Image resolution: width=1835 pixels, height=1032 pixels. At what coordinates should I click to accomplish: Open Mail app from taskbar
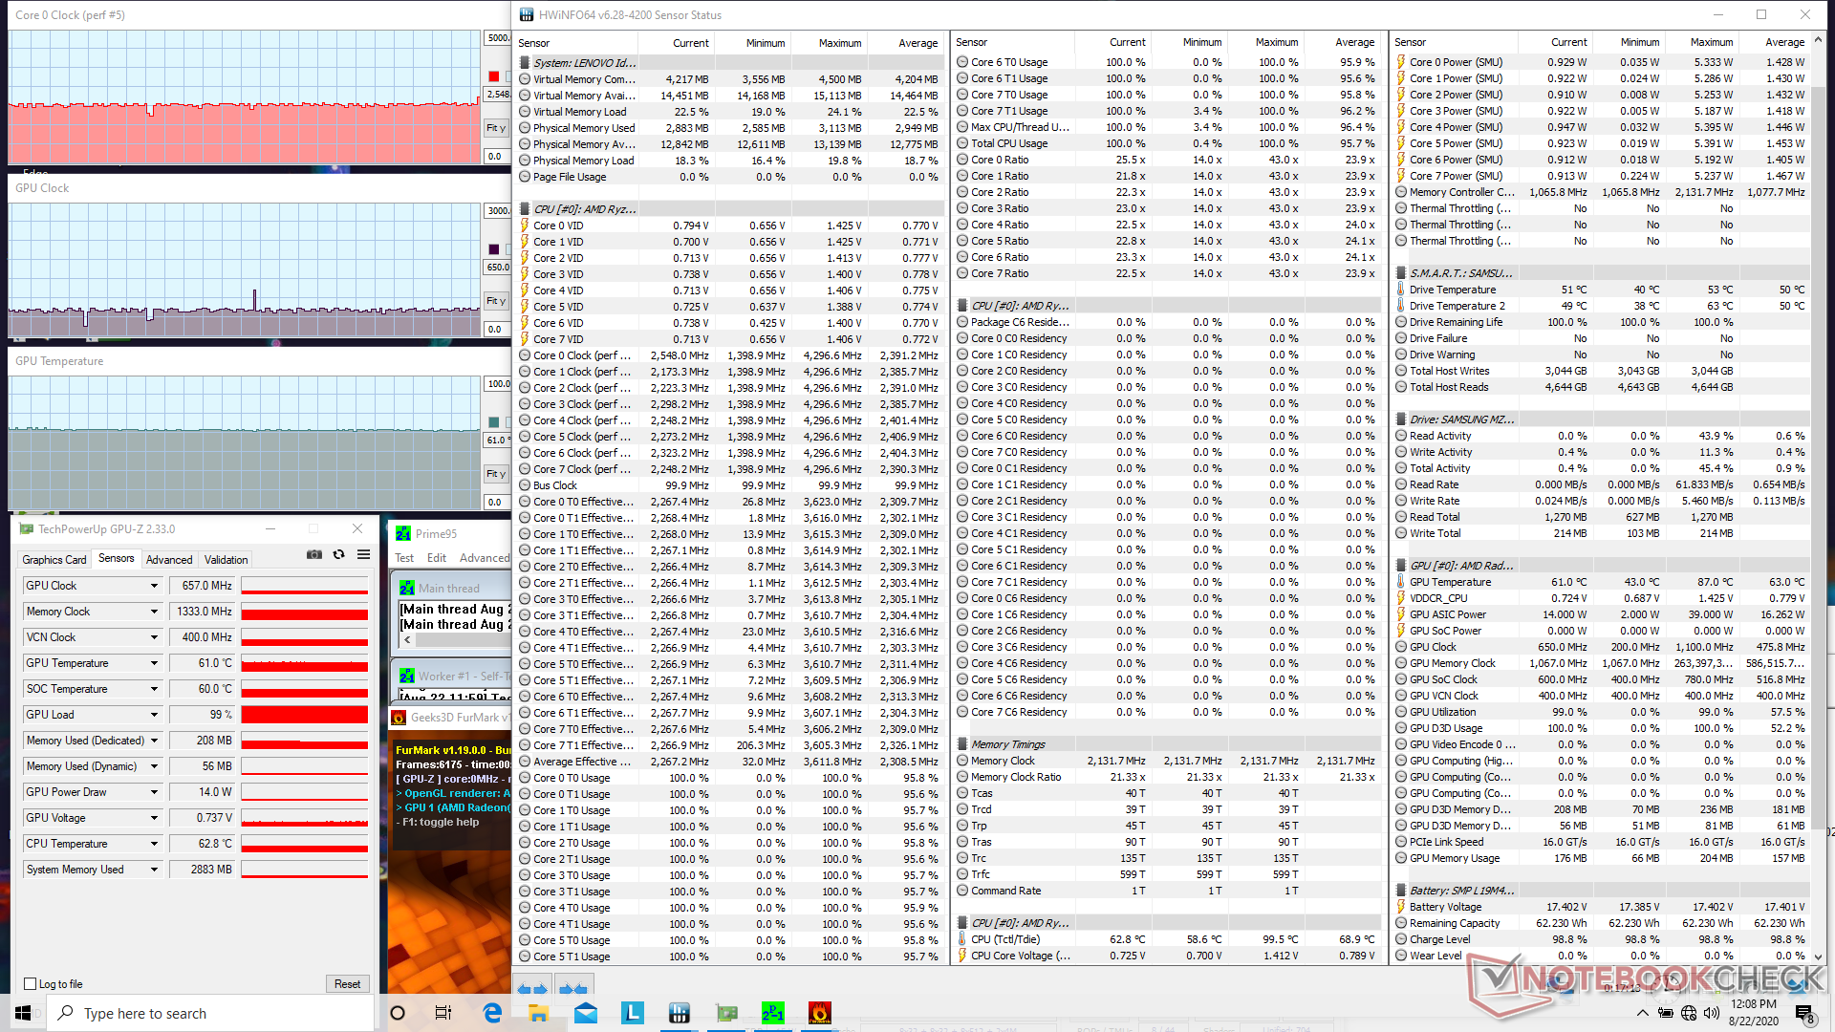click(x=586, y=1013)
